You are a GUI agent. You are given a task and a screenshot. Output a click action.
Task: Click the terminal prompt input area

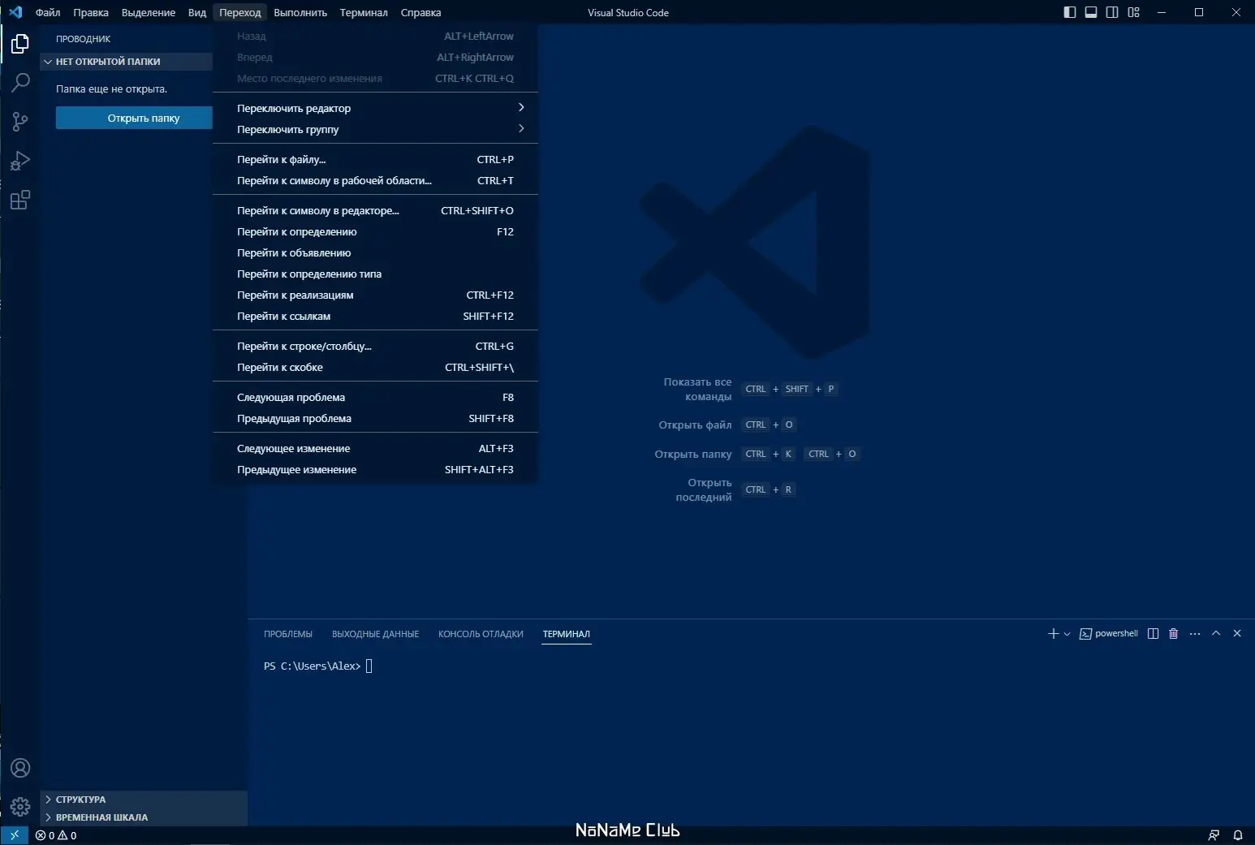coord(369,666)
